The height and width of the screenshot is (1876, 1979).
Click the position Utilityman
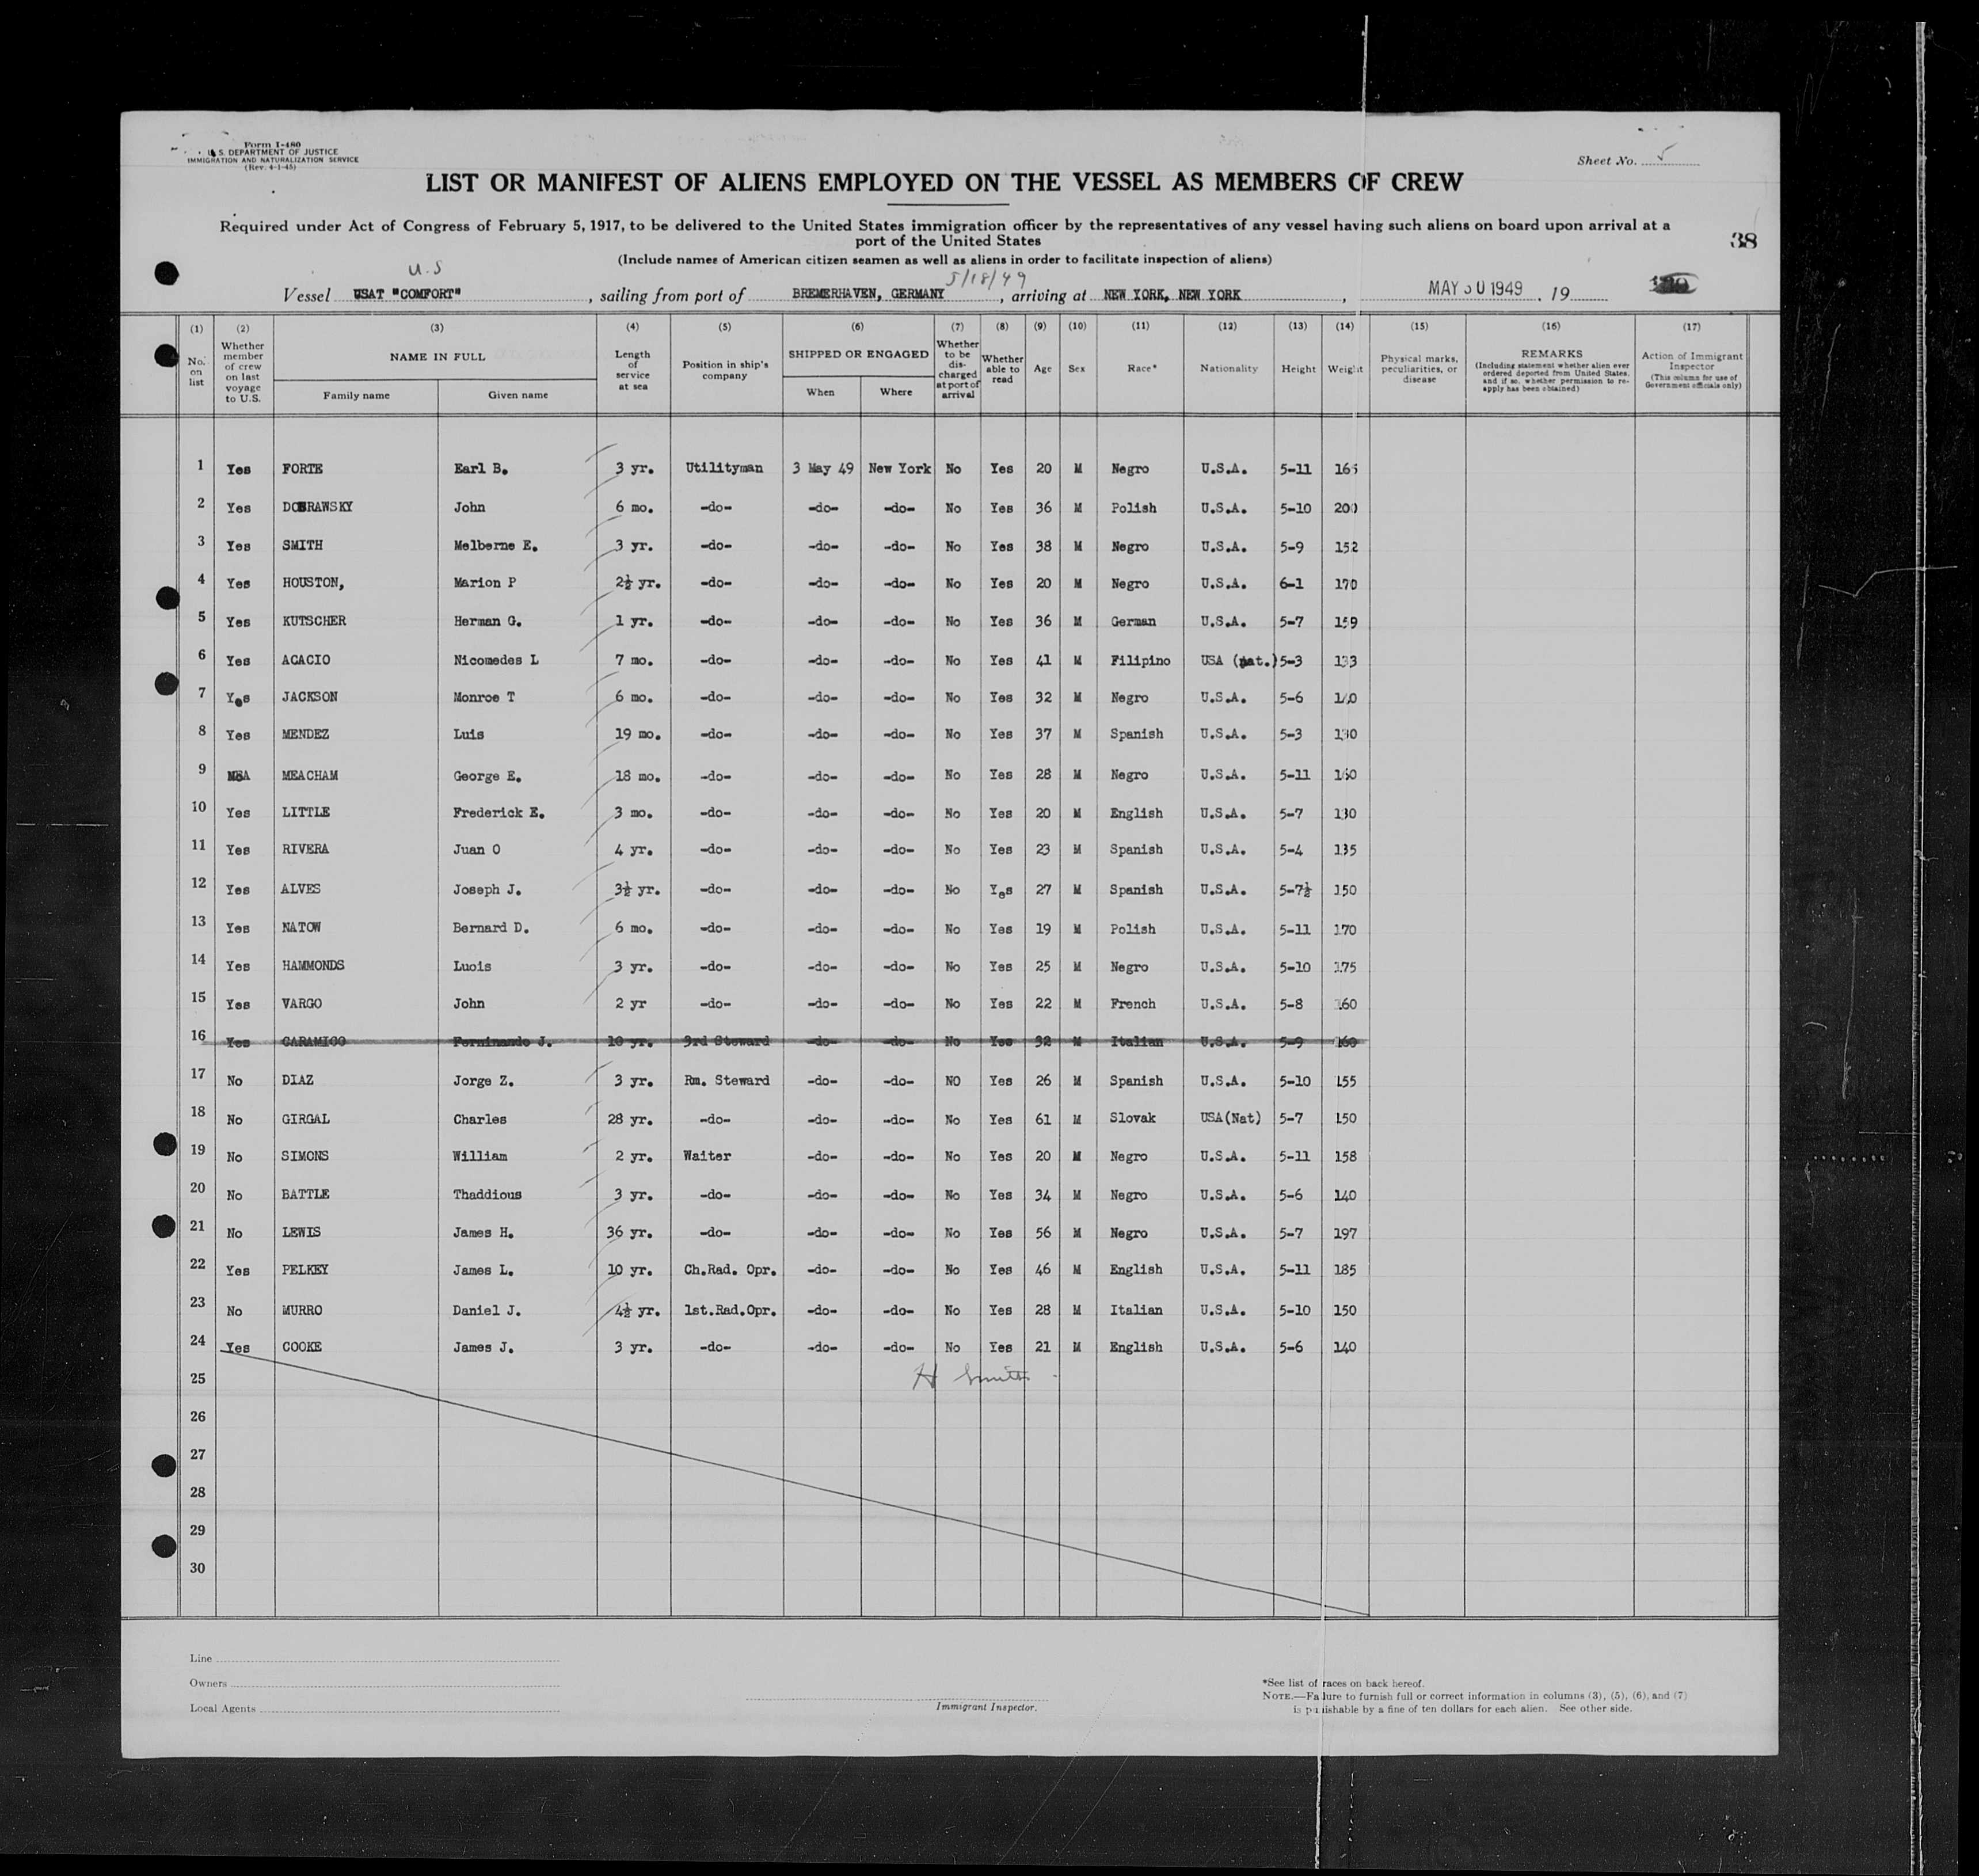tap(724, 468)
